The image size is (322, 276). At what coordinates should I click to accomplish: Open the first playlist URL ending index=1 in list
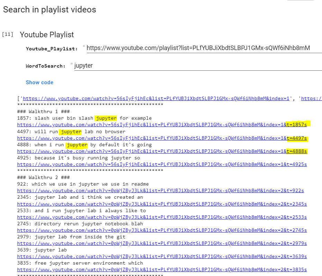pos(156,98)
